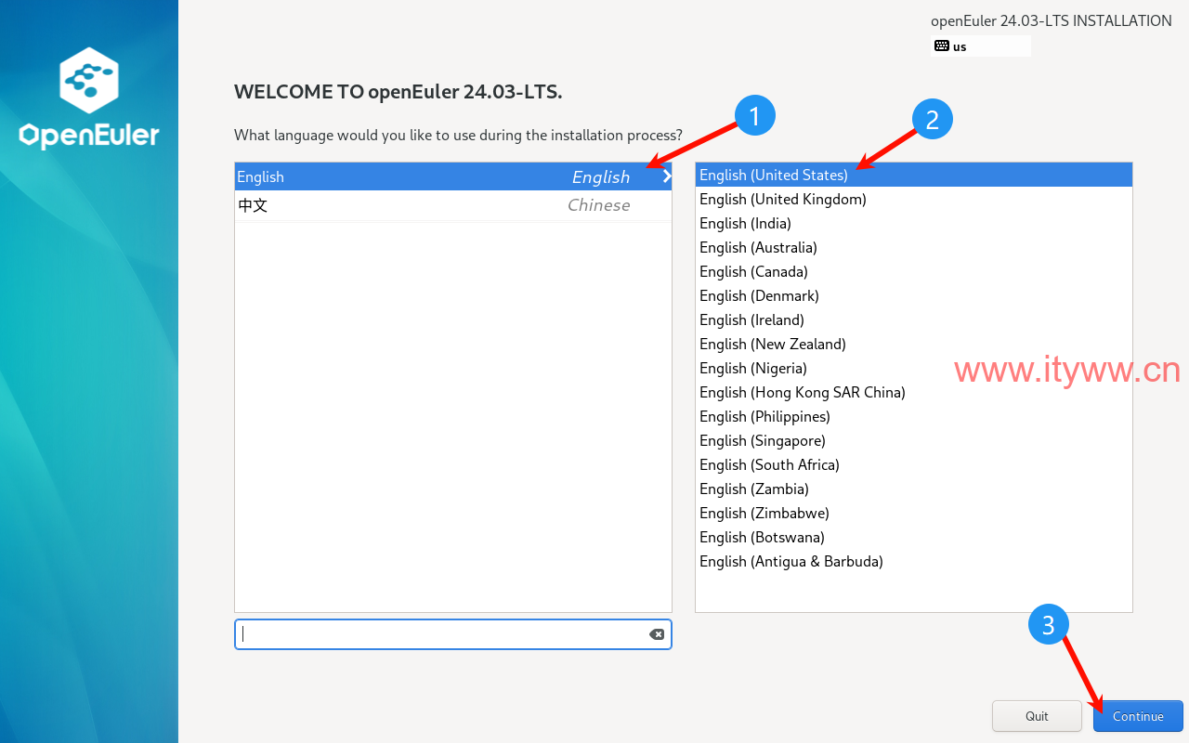Click the installation language question text
1189x743 pixels.
(x=458, y=136)
